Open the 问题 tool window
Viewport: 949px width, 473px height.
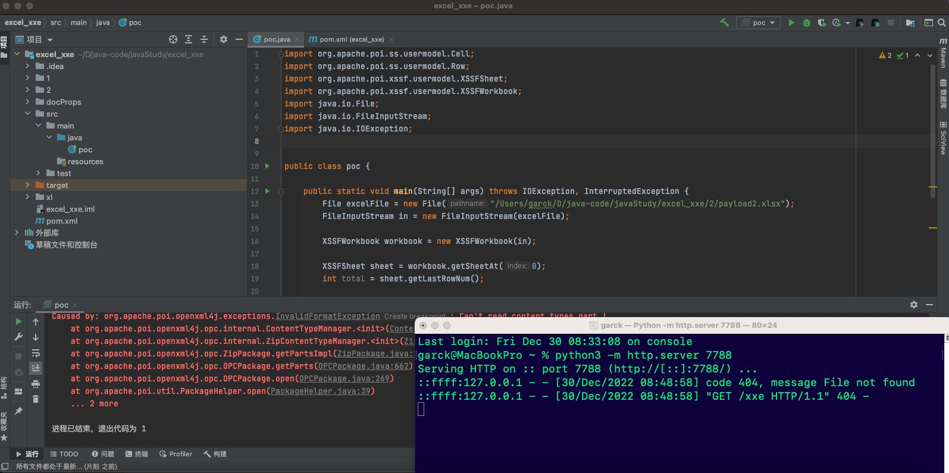(103, 454)
